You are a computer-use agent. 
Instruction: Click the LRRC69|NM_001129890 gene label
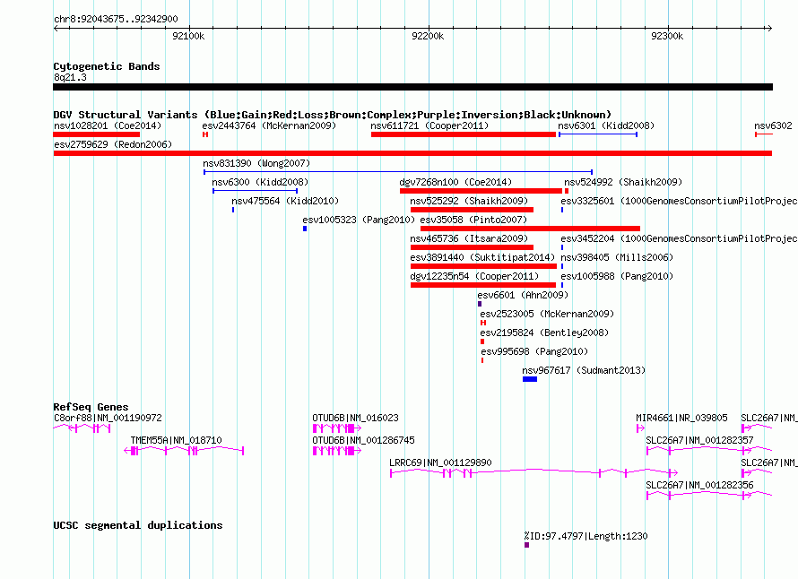pos(440,462)
